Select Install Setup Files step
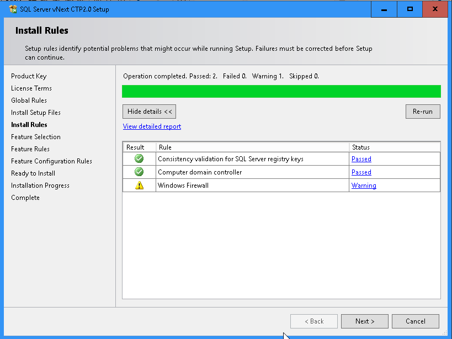Screen dimensions: 452x339 (x=36, y=113)
